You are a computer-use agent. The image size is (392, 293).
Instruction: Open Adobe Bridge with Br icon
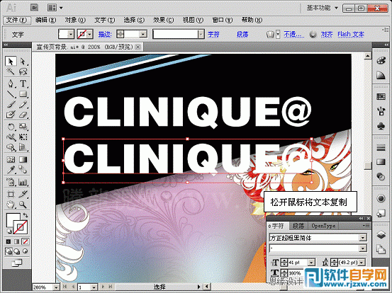(34, 8)
